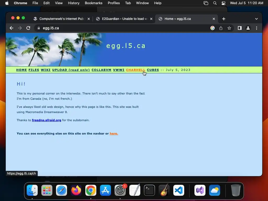The image size is (268, 201).
Task: Open the HOME navbar link
Action: [x=21, y=70]
